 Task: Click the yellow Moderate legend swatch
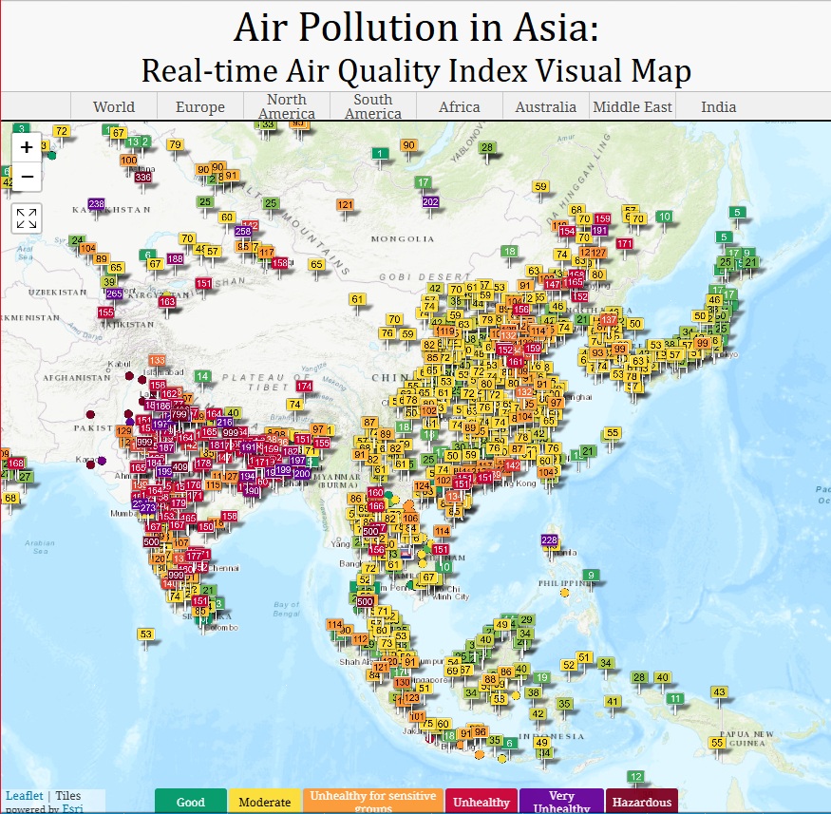click(x=264, y=802)
